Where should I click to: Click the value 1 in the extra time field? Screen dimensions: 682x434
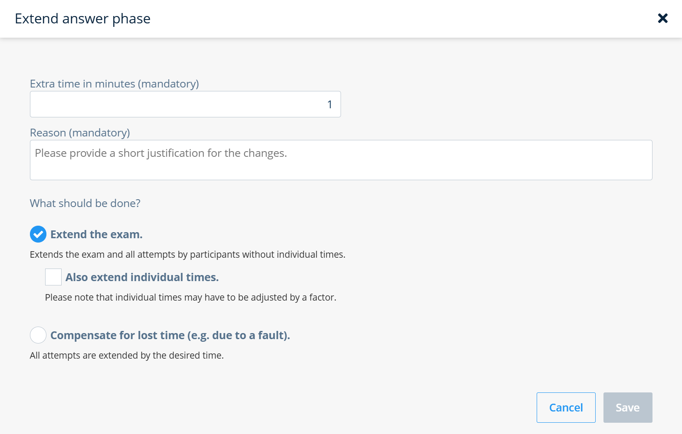tap(329, 104)
